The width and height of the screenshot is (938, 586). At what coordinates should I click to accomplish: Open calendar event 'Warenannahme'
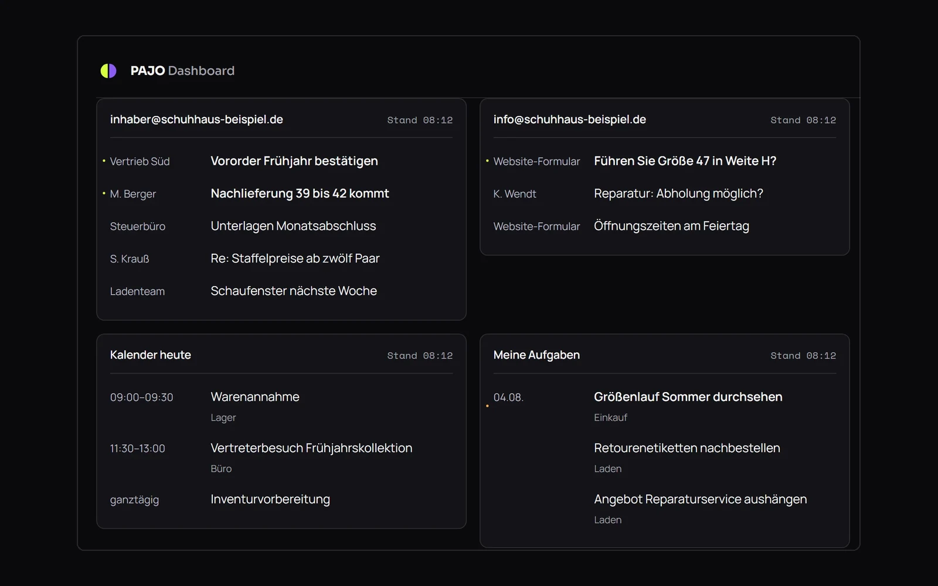255,397
